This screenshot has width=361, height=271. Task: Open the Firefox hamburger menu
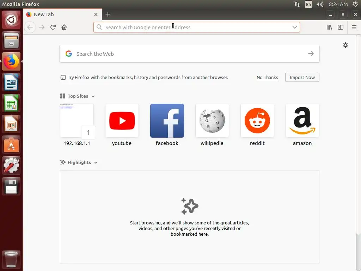pos(354,27)
